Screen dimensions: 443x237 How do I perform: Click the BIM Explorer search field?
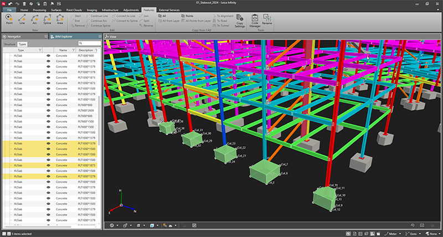pos(90,43)
